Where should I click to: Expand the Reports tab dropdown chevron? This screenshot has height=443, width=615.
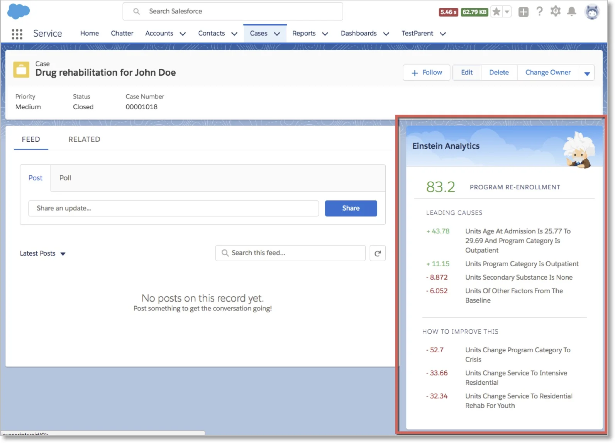pyautogui.click(x=325, y=34)
